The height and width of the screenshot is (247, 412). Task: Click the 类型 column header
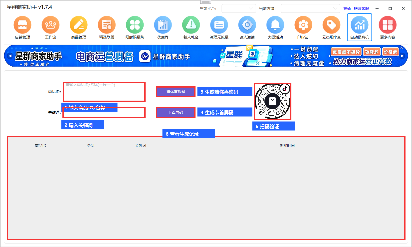90,145
